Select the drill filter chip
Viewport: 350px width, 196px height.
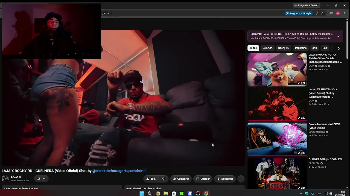pos(314,48)
